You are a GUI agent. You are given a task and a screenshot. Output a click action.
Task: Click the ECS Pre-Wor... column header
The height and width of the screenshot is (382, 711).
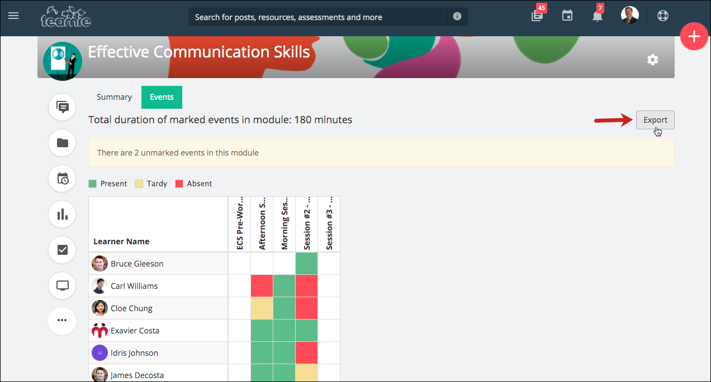click(240, 224)
